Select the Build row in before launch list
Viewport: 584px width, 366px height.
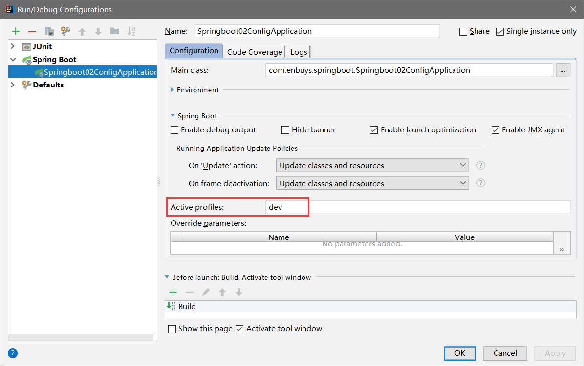pos(370,306)
